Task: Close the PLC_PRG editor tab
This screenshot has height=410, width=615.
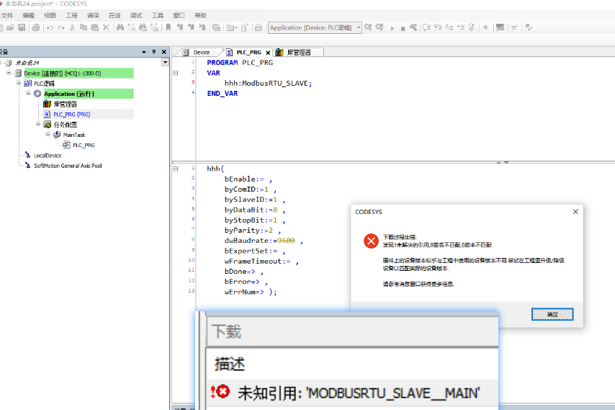Action: click(x=268, y=53)
